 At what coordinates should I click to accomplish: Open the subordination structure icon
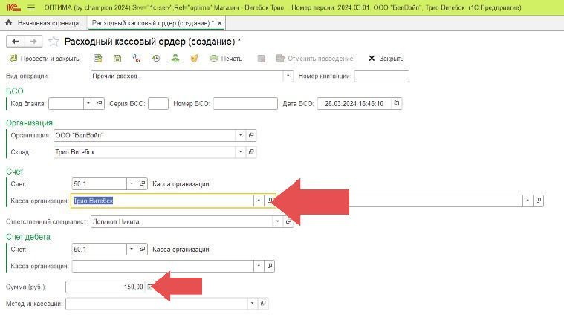pyautogui.click(x=175, y=59)
